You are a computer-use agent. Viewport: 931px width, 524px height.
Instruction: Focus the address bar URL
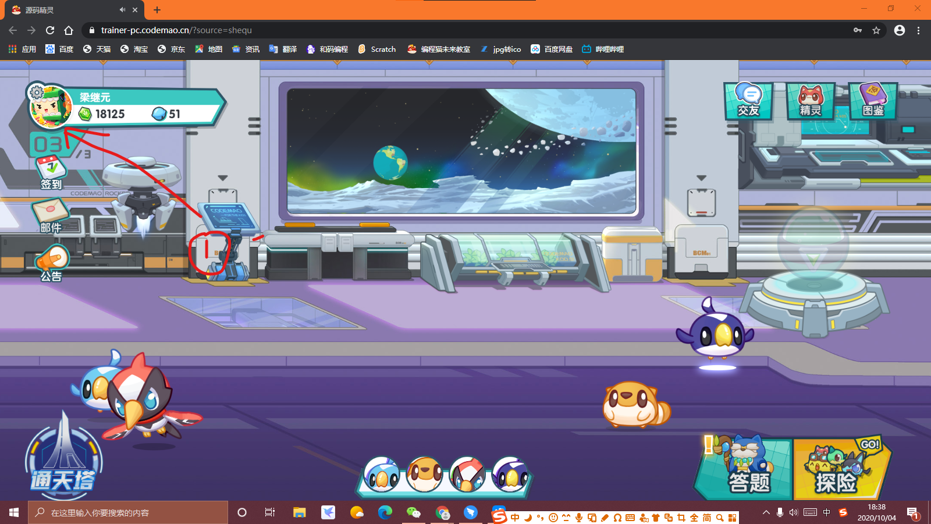click(x=176, y=30)
